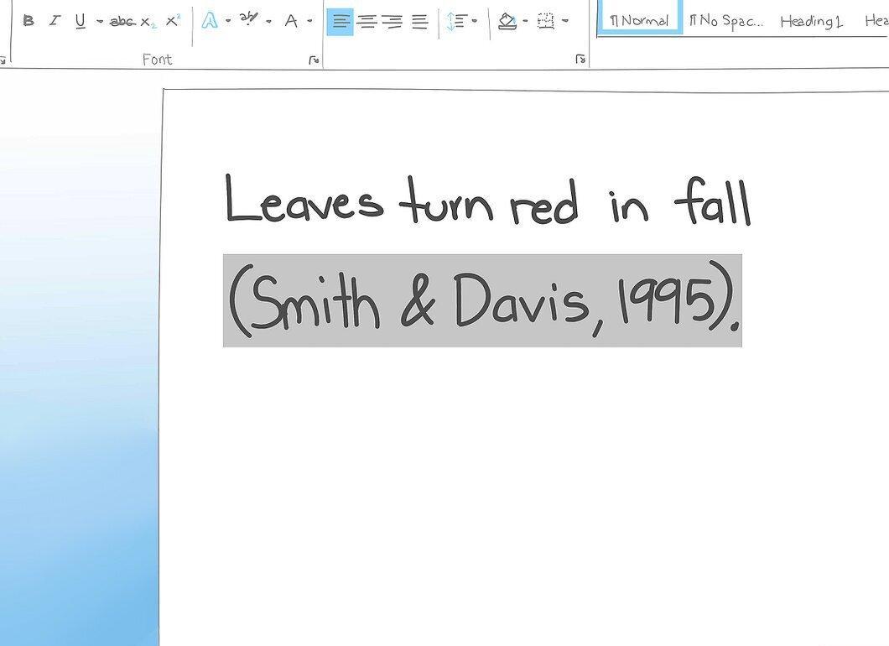Click the highlighted citation (Smith & Davis, 1995)

click(x=482, y=300)
